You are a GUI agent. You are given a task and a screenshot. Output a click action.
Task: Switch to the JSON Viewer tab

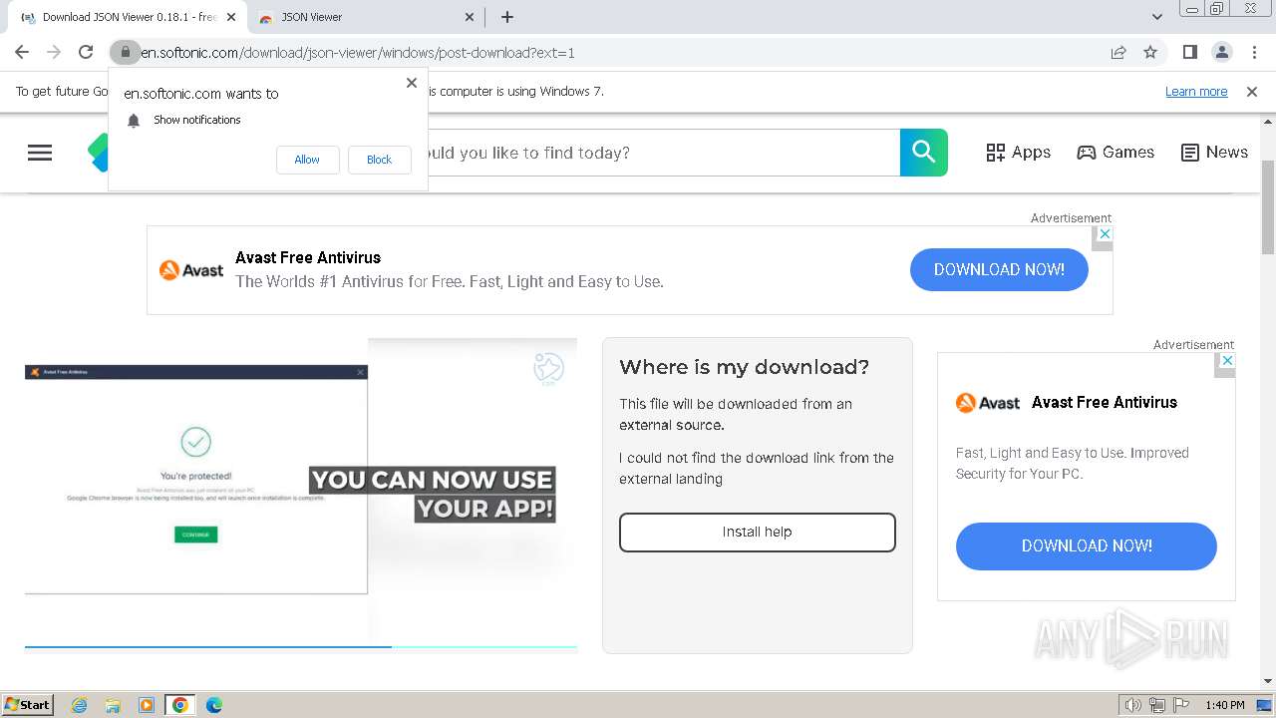tap(365, 17)
